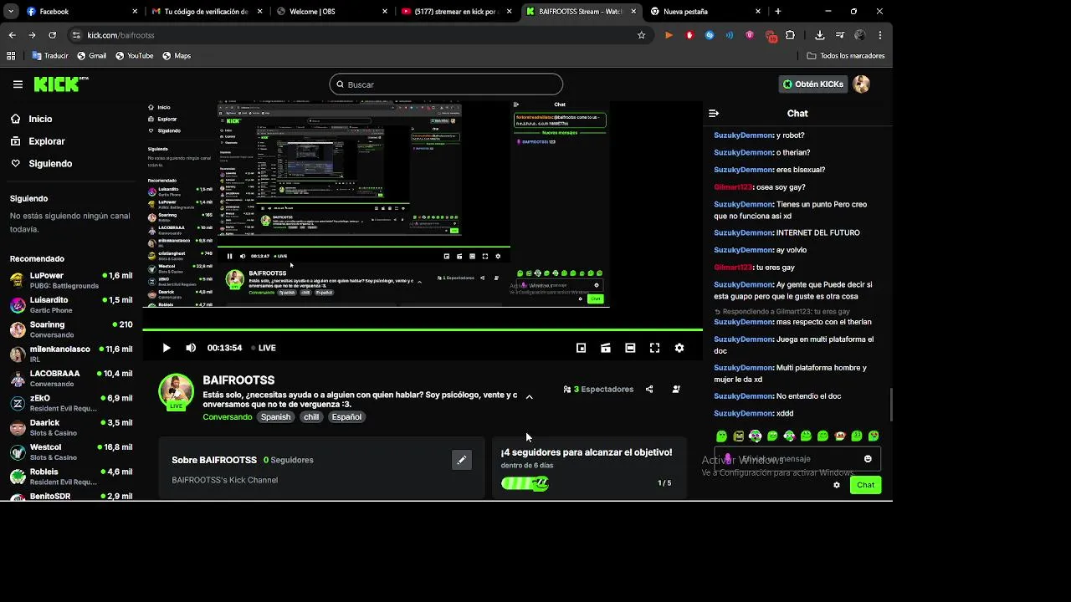The image size is (1071, 602).
Task: Select the Spanish tag
Action: 275,417
